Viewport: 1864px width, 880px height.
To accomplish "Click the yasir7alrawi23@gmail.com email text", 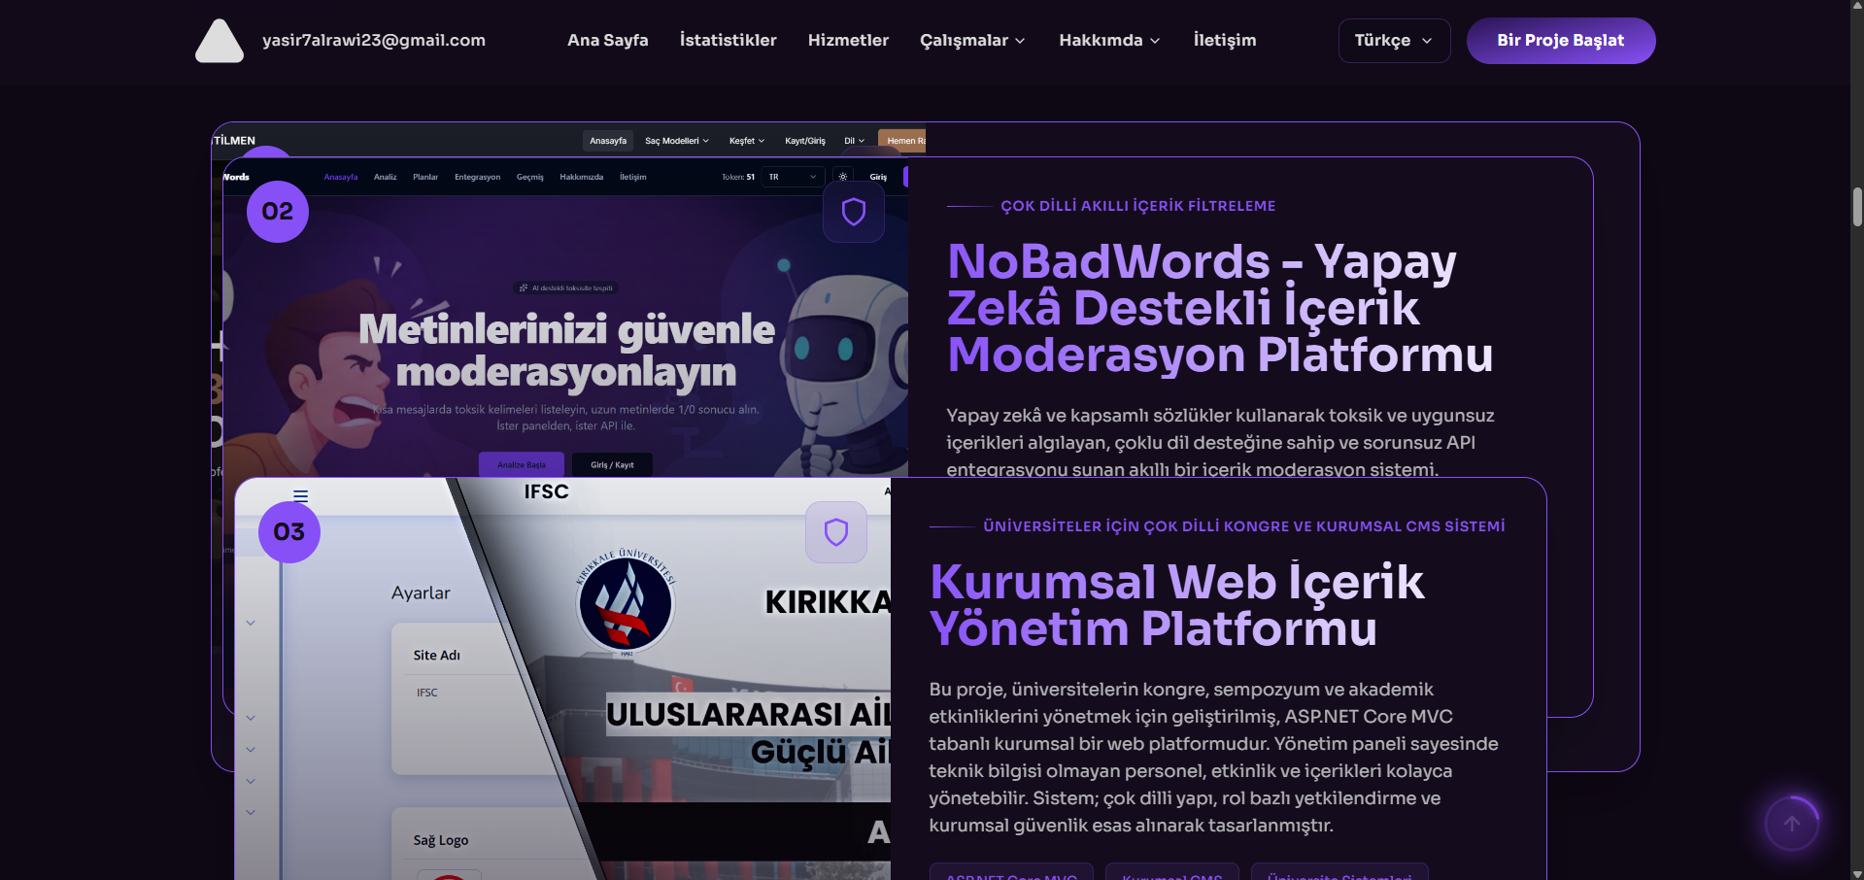I will coord(374,41).
